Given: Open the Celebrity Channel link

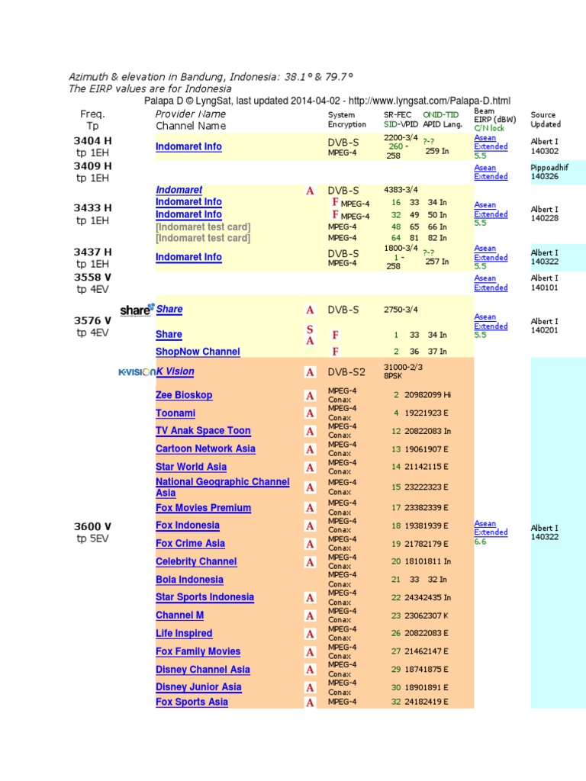Looking at the screenshot, I should [x=196, y=561].
